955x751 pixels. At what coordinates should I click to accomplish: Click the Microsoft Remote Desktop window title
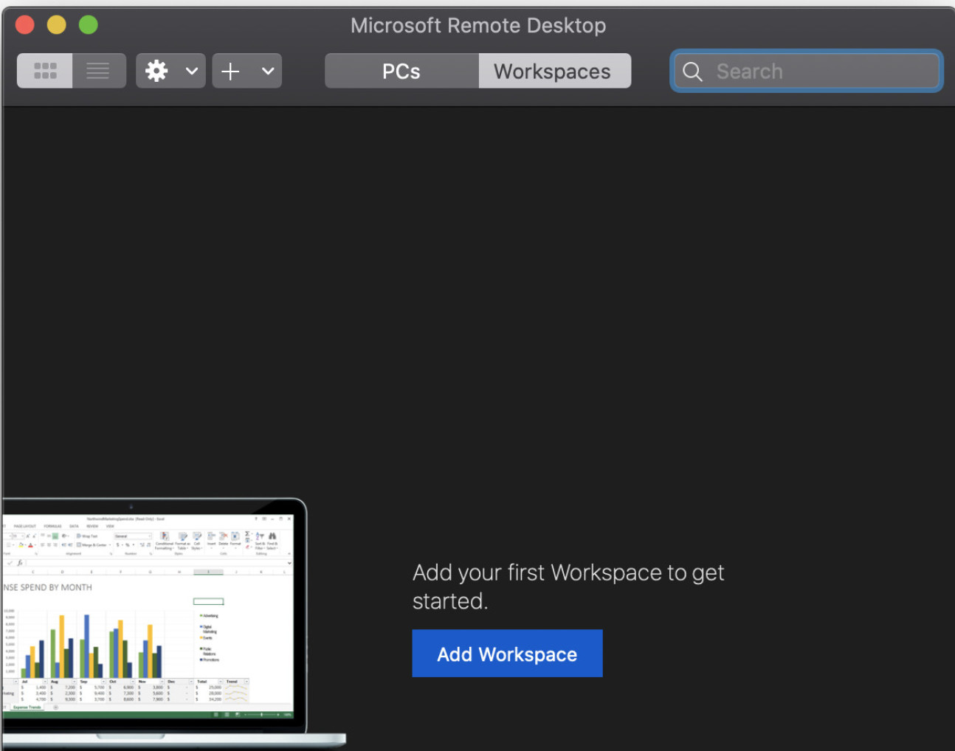click(478, 25)
